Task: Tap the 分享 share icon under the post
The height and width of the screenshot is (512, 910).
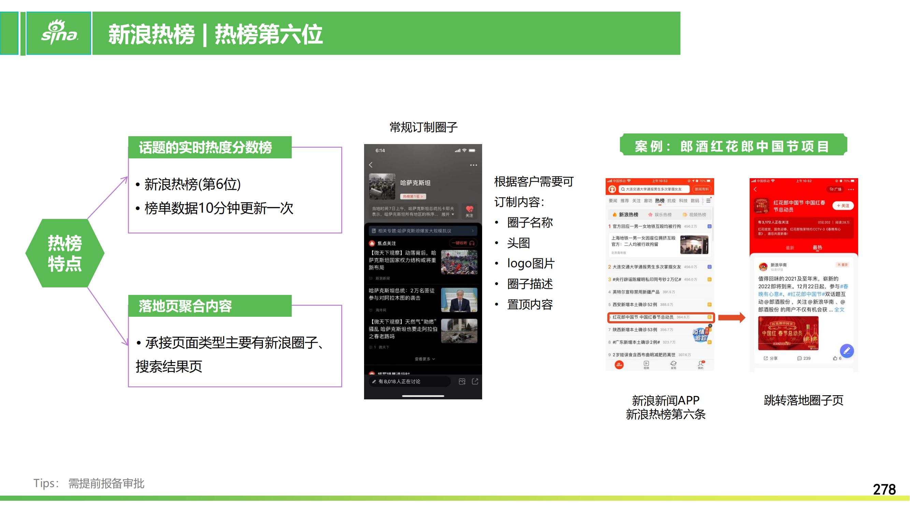Action: [x=770, y=358]
